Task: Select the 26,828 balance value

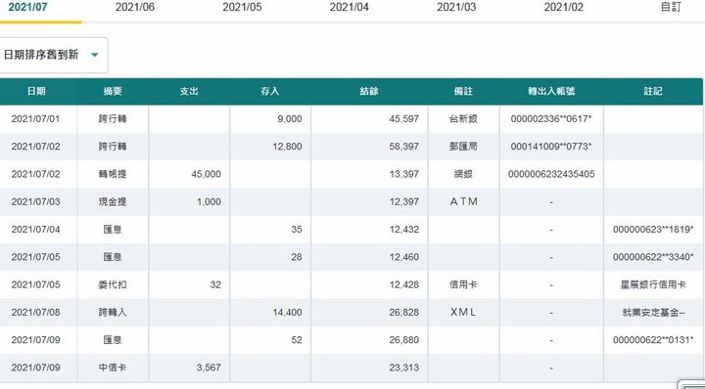Action: 403,313
